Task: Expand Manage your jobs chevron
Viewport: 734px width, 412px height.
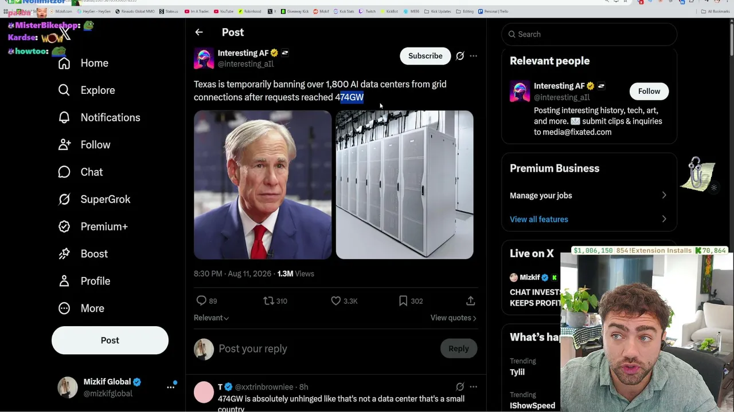Action: pyautogui.click(x=664, y=196)
